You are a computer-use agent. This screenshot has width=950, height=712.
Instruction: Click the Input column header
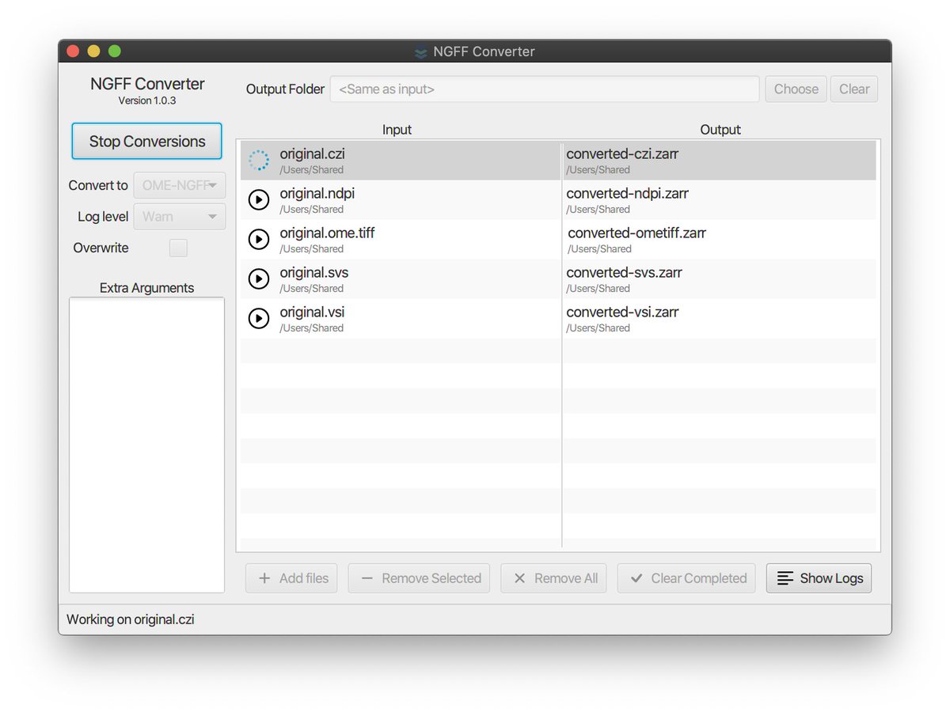click(397, 130)
